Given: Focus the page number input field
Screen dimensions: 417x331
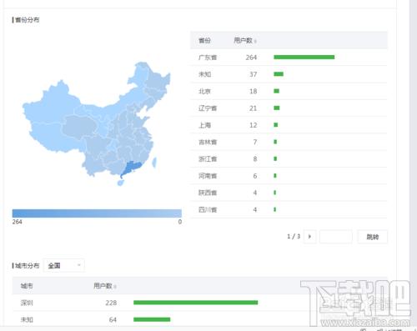Looking at the screenshot, I should [x=336, y=237].
